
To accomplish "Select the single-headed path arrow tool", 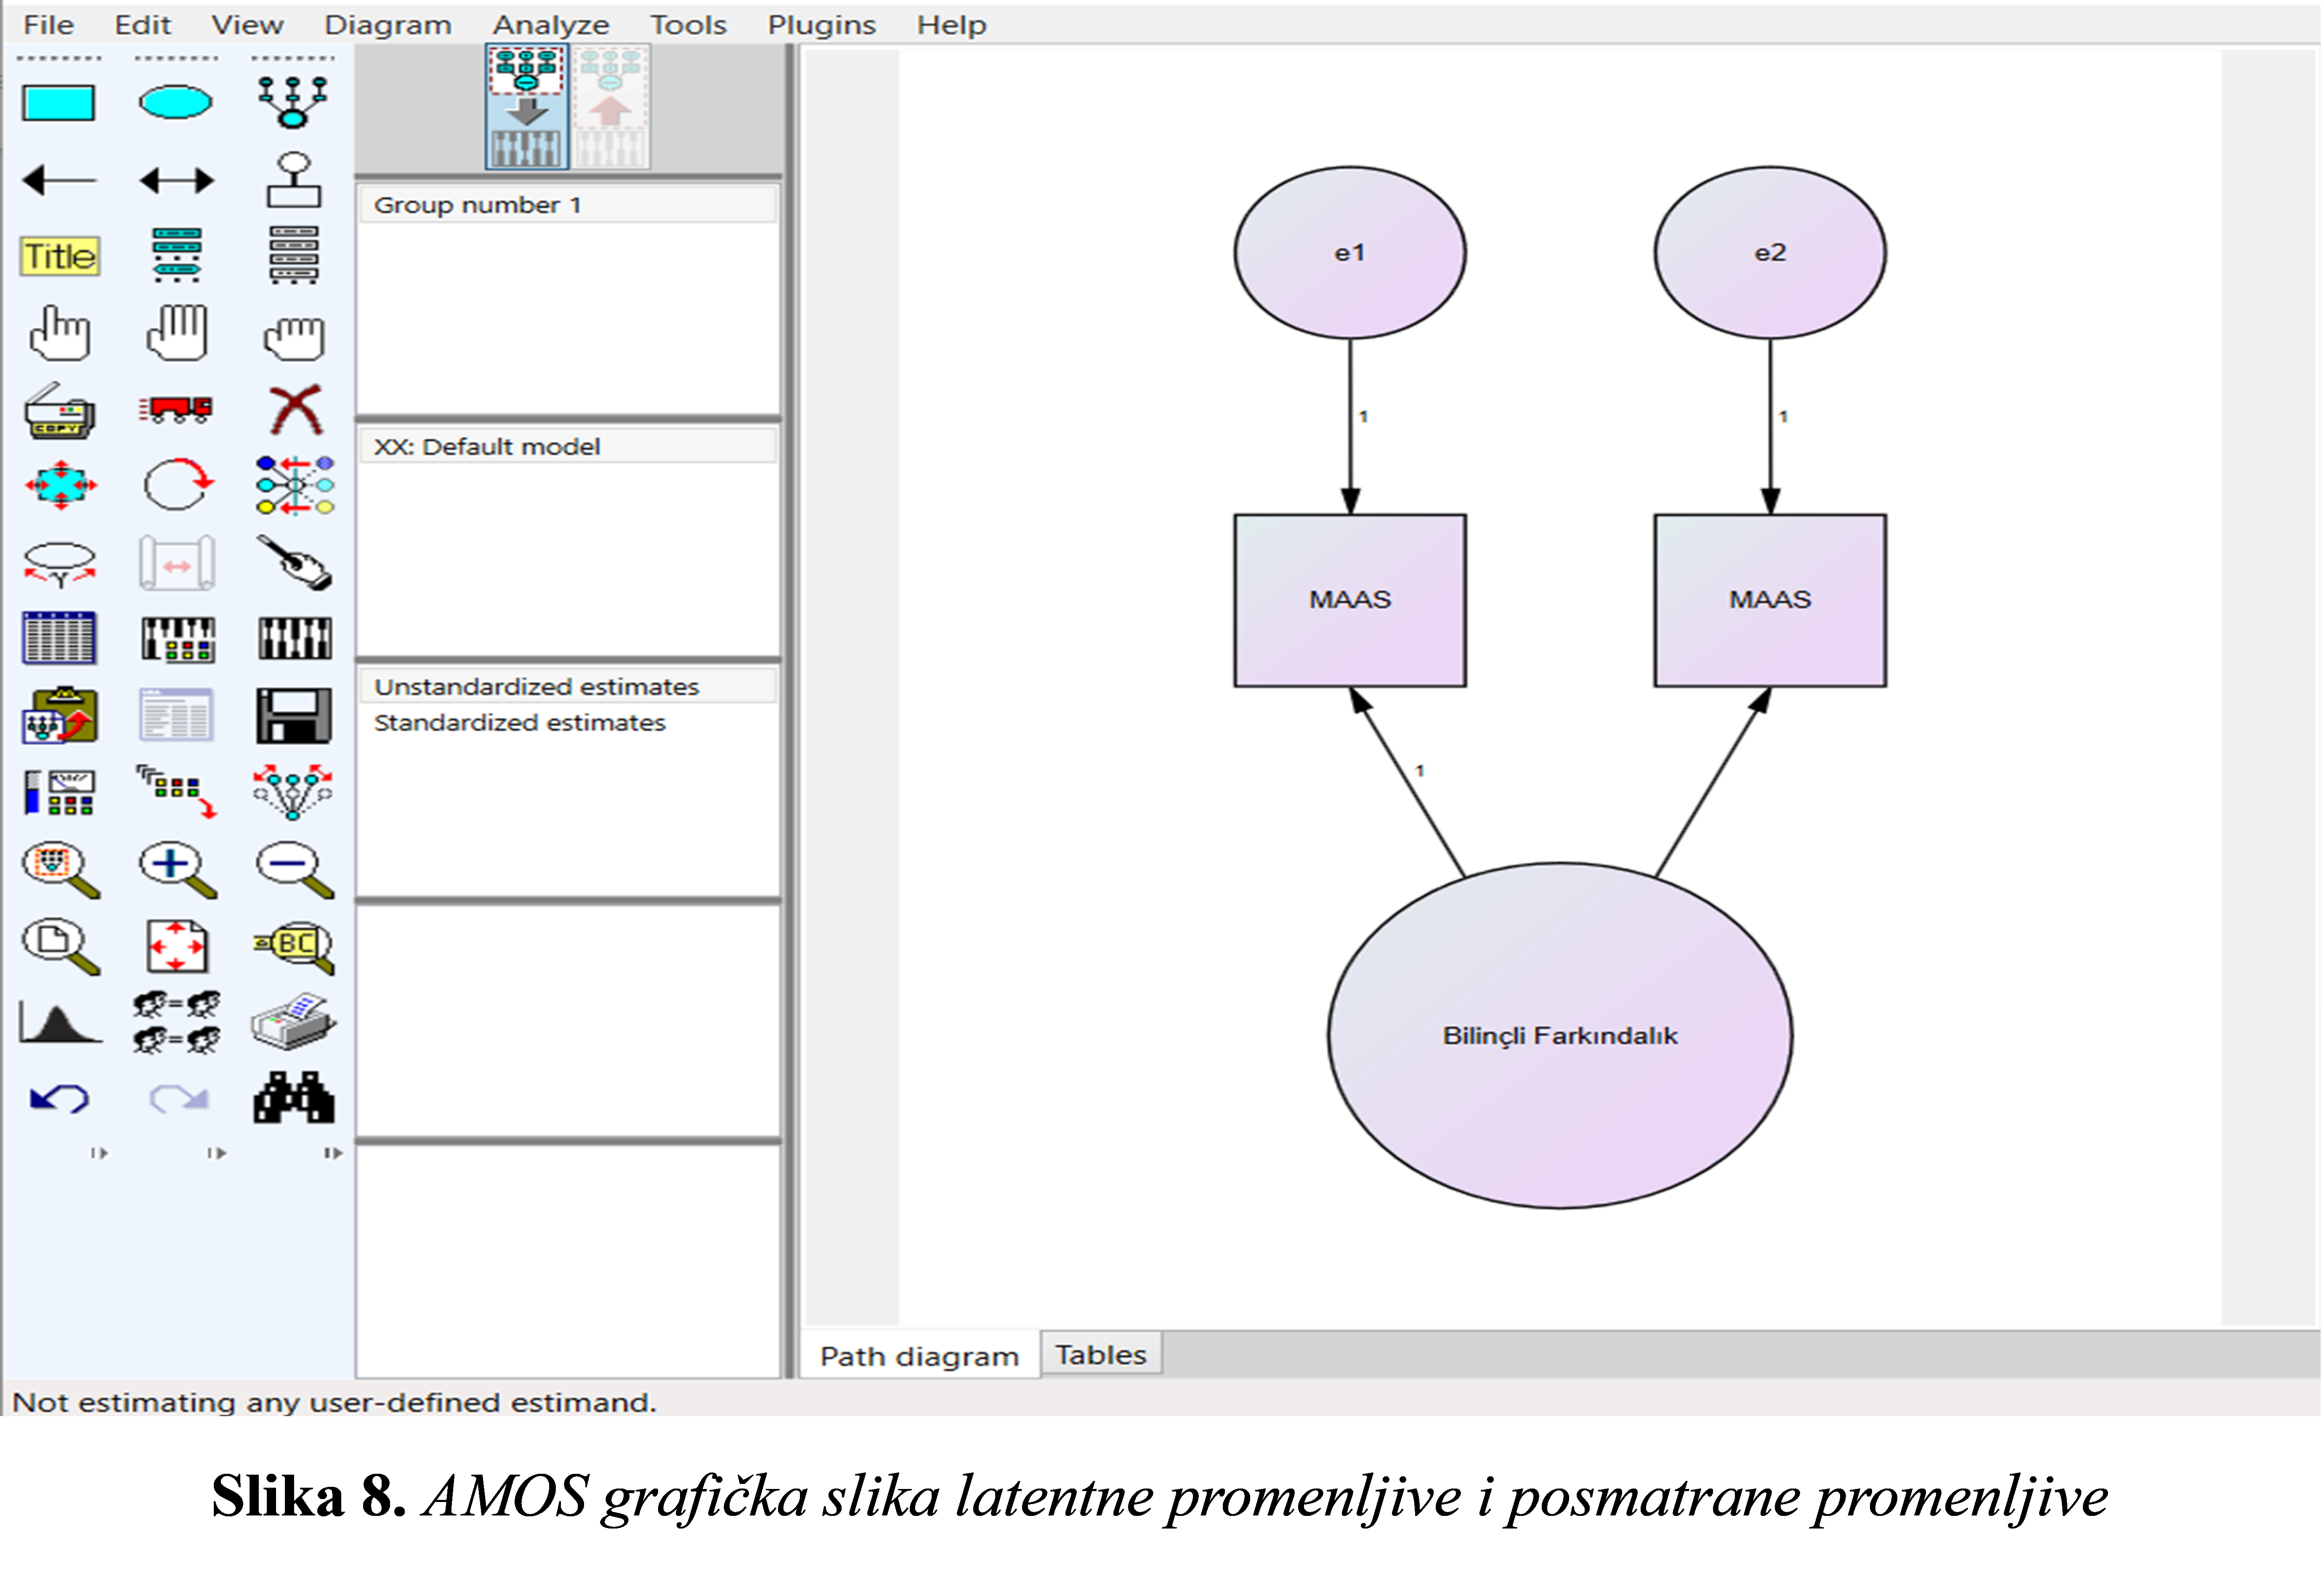I will tap(59, 181).
